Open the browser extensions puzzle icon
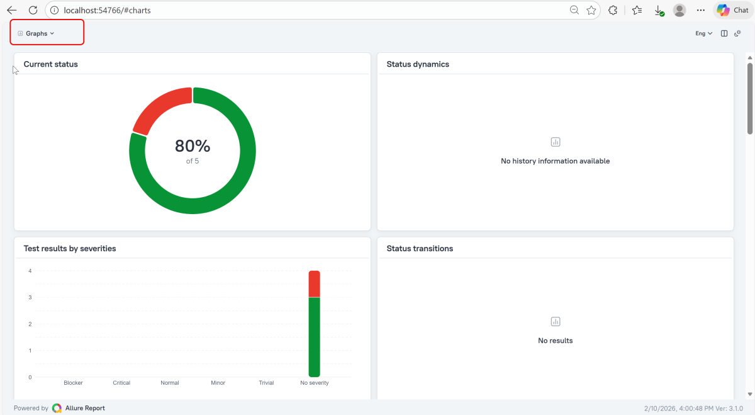The image size is (755, 415). tap(613, 10)
